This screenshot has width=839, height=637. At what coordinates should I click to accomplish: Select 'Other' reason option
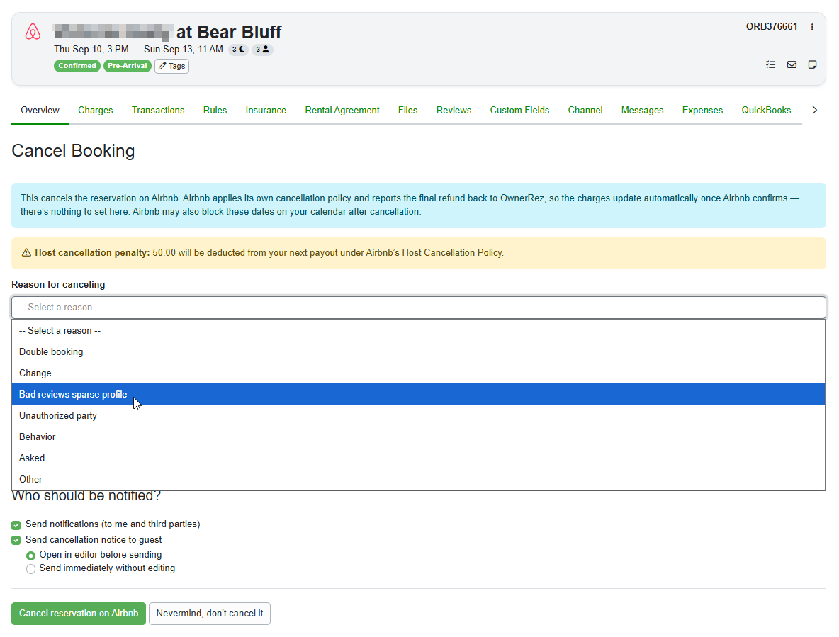tap(418, 480)
